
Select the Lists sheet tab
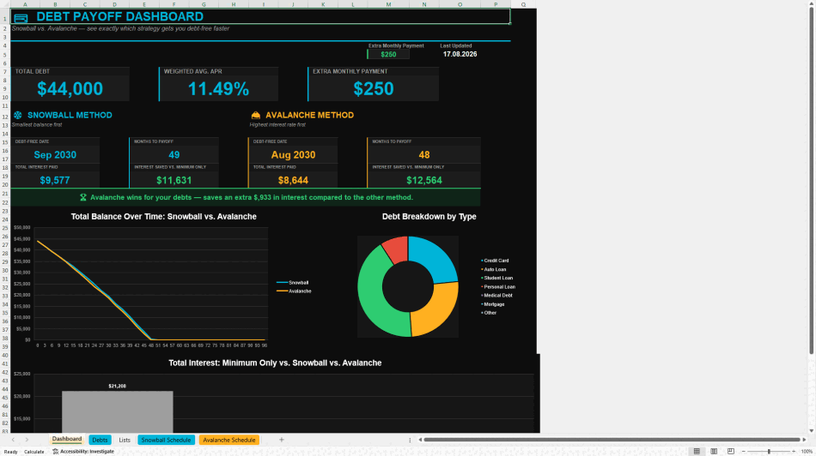125,440
